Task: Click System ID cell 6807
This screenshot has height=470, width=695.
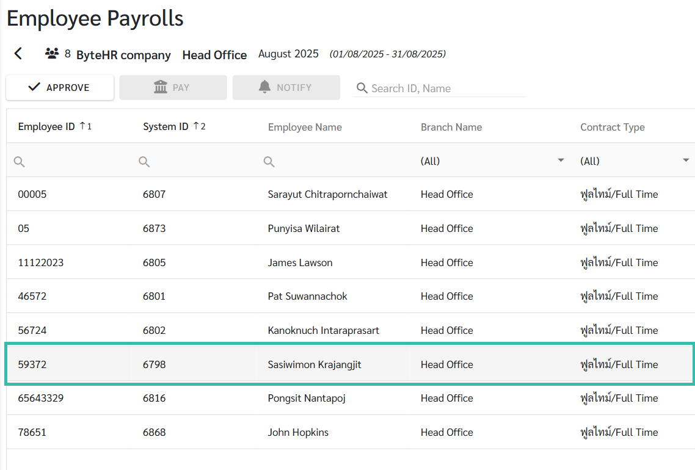Action: tap(155, 194)
